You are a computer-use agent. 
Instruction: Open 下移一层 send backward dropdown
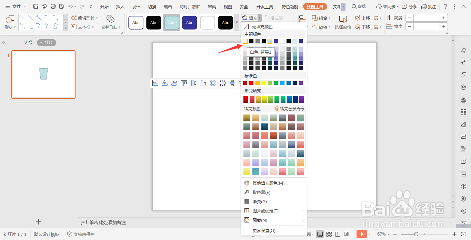pyautogui.click(x=368, y=27)
